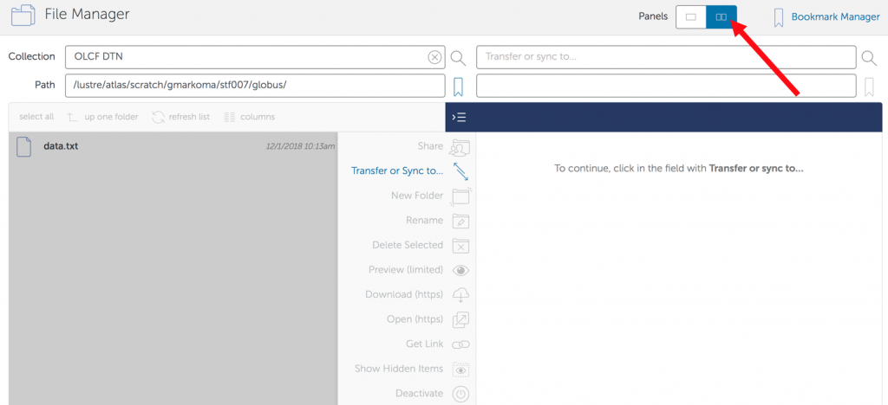Bookmark the current left panel path

tap(458, 86)
